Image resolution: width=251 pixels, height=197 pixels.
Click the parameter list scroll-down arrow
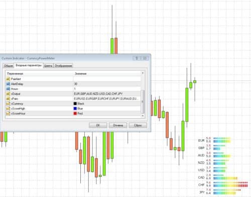(x=143, y=116)
